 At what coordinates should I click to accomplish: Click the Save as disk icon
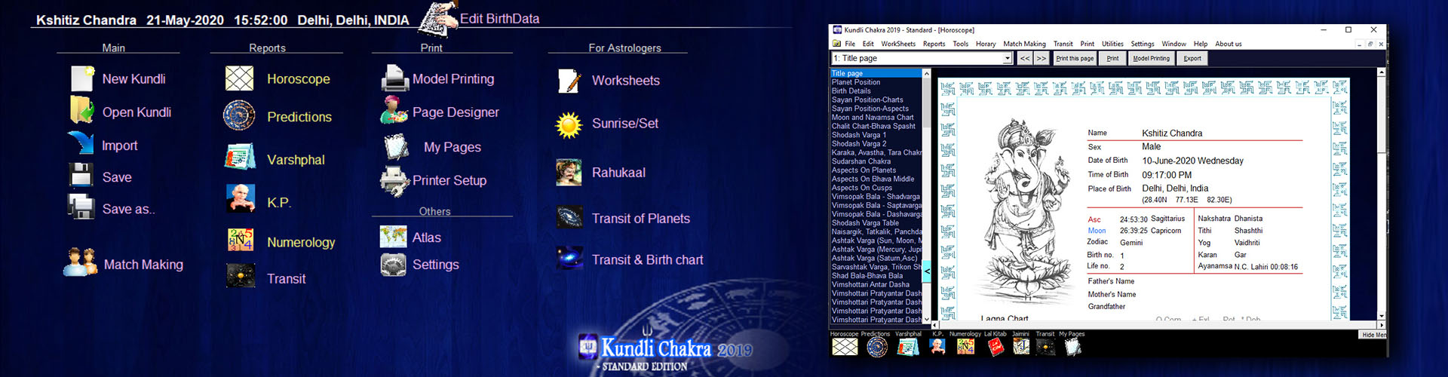tap(81, 207)
